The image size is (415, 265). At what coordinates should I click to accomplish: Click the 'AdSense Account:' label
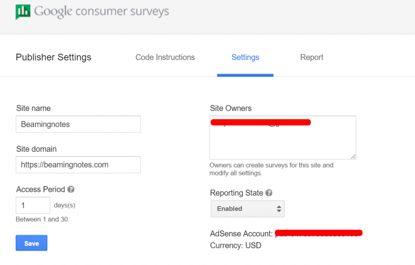point(241,233)
